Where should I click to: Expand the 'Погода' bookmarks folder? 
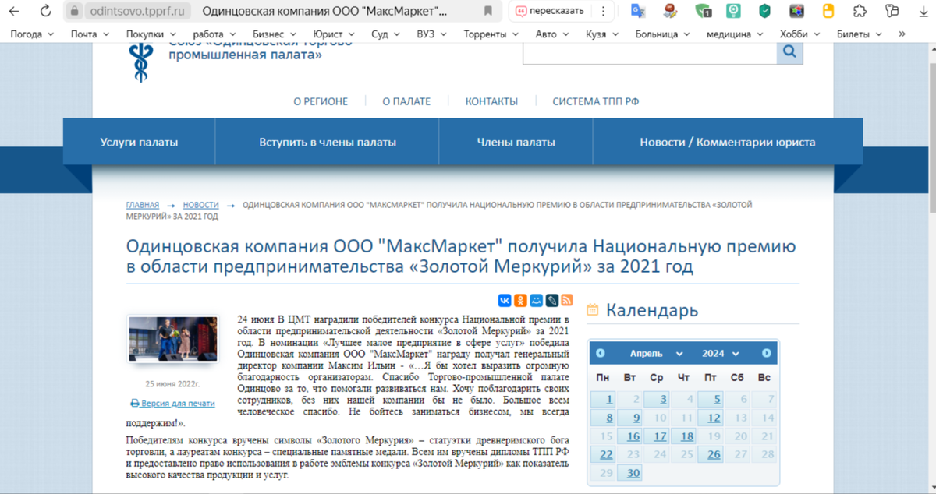tap(32, 34)
